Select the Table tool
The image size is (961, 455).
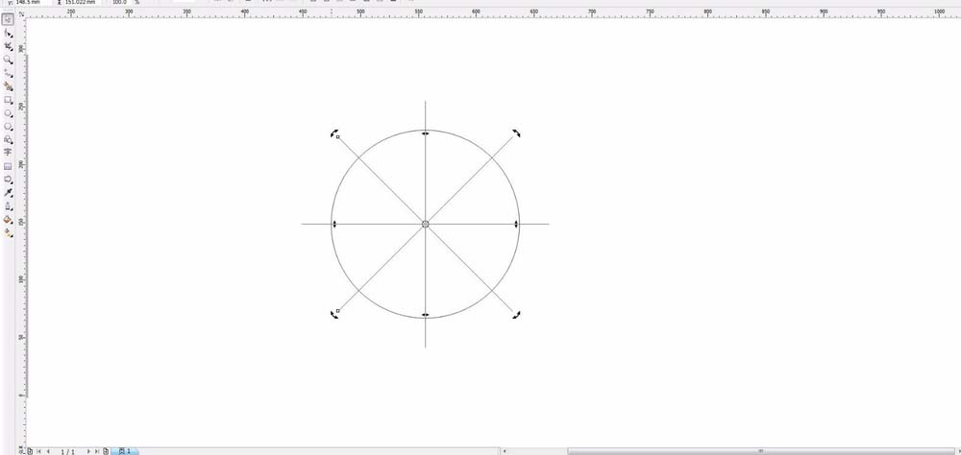(x=8, y=166)
